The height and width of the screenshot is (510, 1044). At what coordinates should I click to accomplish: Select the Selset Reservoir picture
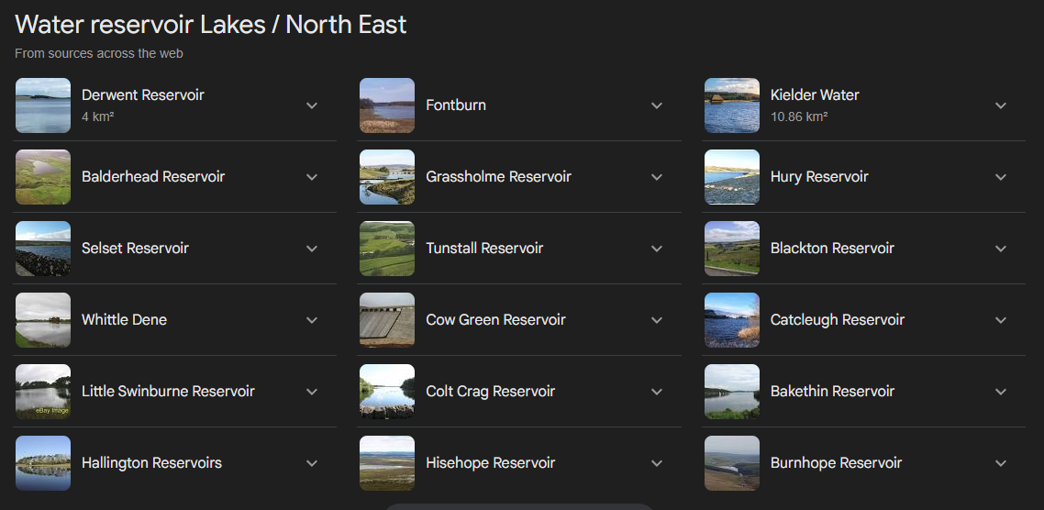click(x=42, y=249)
